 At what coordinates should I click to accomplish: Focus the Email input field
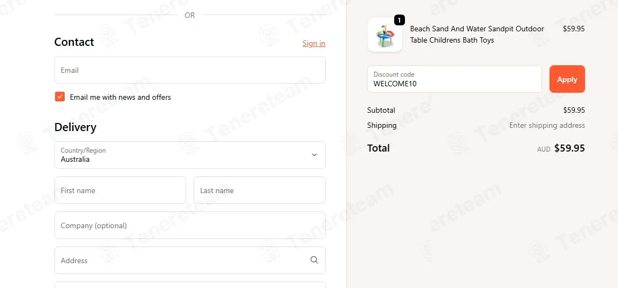tap(190, 70)
